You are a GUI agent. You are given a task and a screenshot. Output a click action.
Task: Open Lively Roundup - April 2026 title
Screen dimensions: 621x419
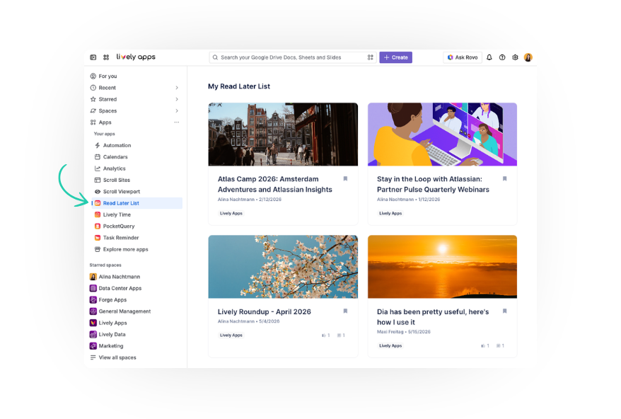(x=264, y=312)
